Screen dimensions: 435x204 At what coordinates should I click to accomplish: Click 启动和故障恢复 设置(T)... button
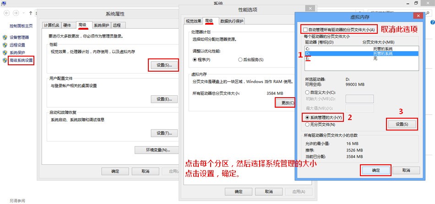(x=164, y=133)
